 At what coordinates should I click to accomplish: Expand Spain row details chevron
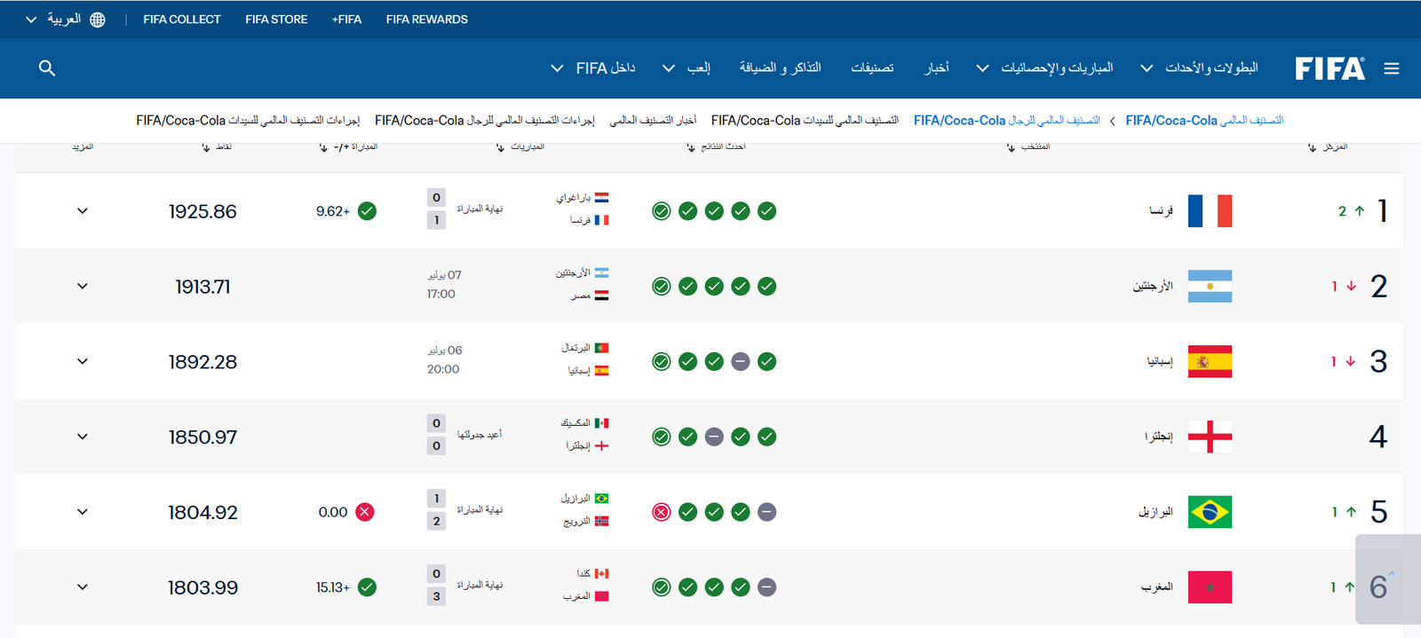(83, 361)
